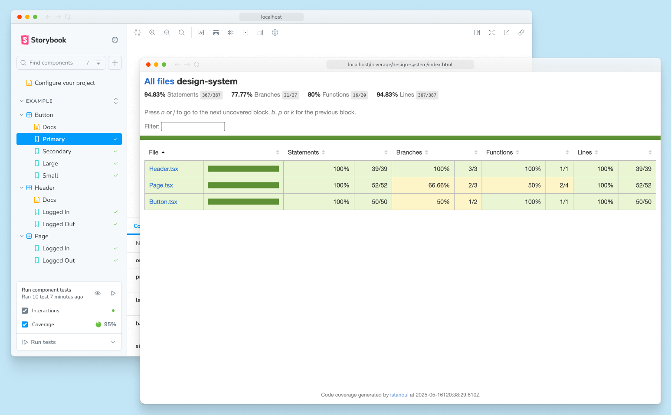The width and height of the screenshot is (671, 415).
Task: Disable the Coverage checkbox
Action: coord(25,324)
